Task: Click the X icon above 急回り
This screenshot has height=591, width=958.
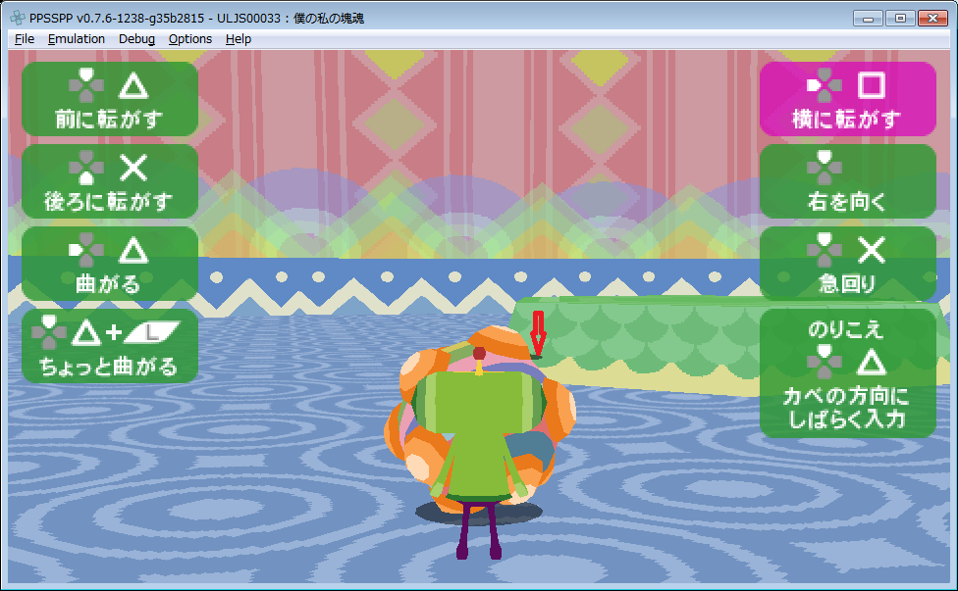Action: pos(872,251)
